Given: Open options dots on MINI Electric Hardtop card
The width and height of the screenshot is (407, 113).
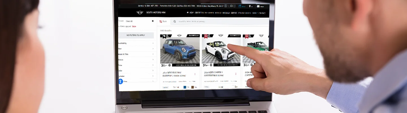Looking at the screenshot, I should (x=195, y=74).
